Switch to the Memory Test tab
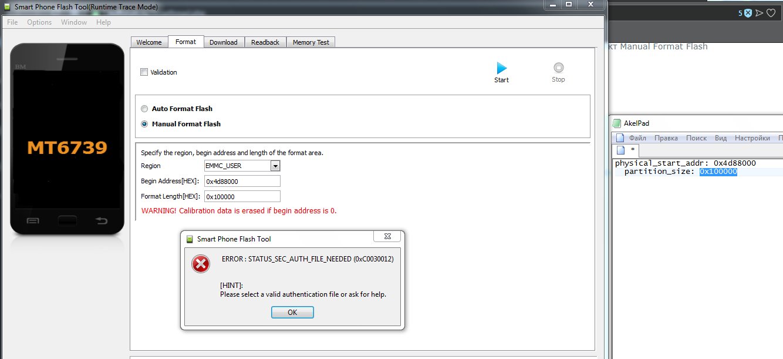The width and height of the screenshot is (783, 359). click(311, 42)
